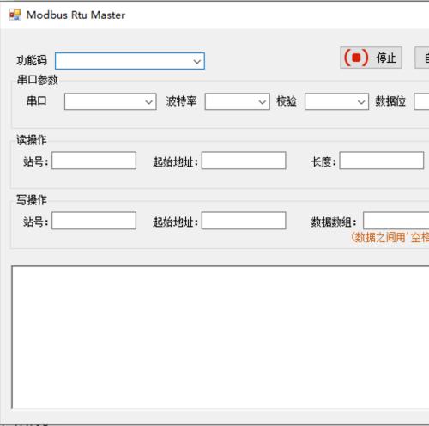Screen dimensions: 429x426
Task: Click the 停止 stop button
Action: pyautogui.click(x=371, y=58)
